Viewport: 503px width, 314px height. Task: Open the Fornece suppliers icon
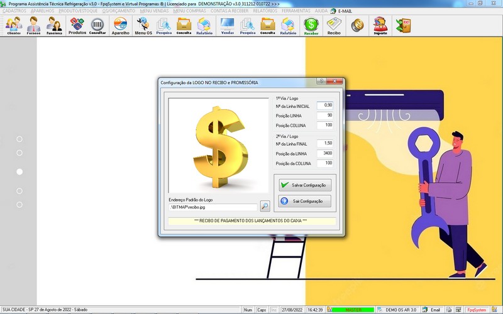(x=34, y=26)
